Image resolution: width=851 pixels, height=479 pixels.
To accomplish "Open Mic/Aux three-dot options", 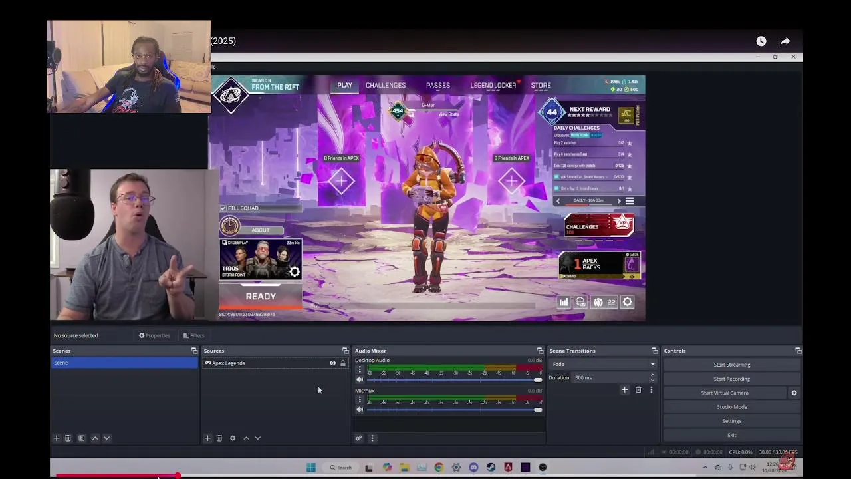I will pos(360,400).
